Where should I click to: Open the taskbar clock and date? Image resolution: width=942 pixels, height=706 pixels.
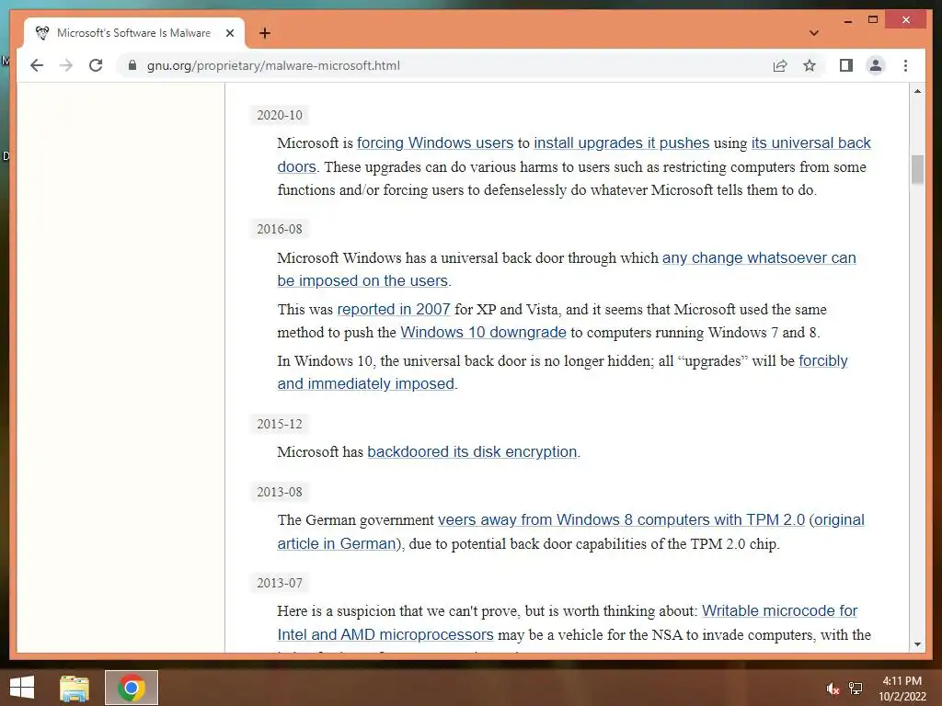click(x=902, y=689)
